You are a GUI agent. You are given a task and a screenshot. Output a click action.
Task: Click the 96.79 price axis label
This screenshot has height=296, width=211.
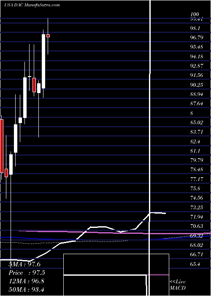point(197,38)
